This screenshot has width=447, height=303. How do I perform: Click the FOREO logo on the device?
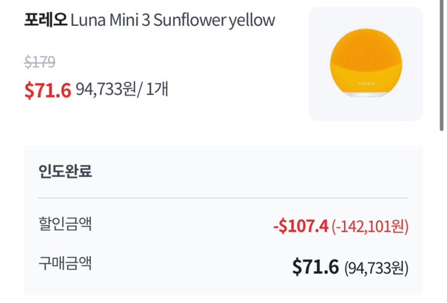pyautogui.click(x=365, y=84)
